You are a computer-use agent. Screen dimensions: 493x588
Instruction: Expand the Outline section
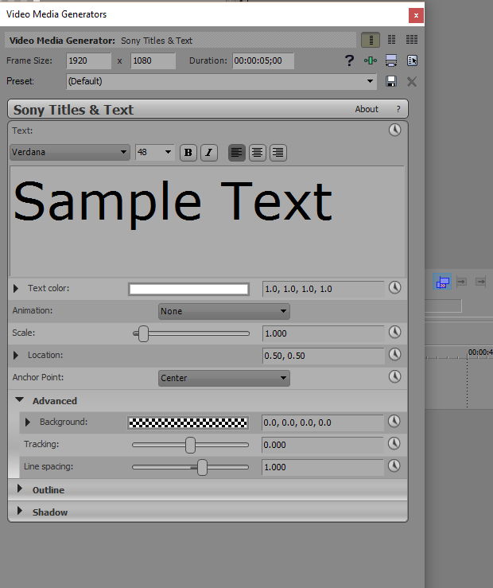click(20, 489)
